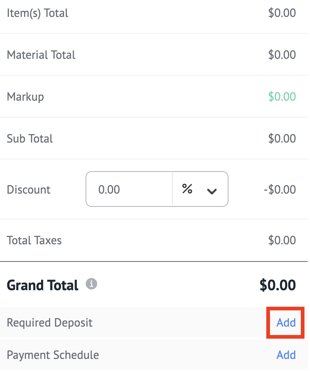
Task: Click the Sub Total label
Action: pyautogui.click(x=30, y=139)
